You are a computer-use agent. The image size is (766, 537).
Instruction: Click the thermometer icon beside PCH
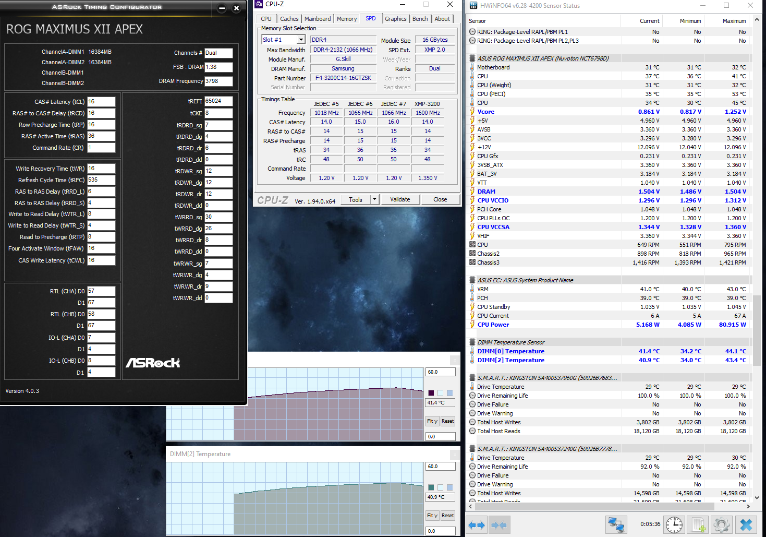pos(472,298)
